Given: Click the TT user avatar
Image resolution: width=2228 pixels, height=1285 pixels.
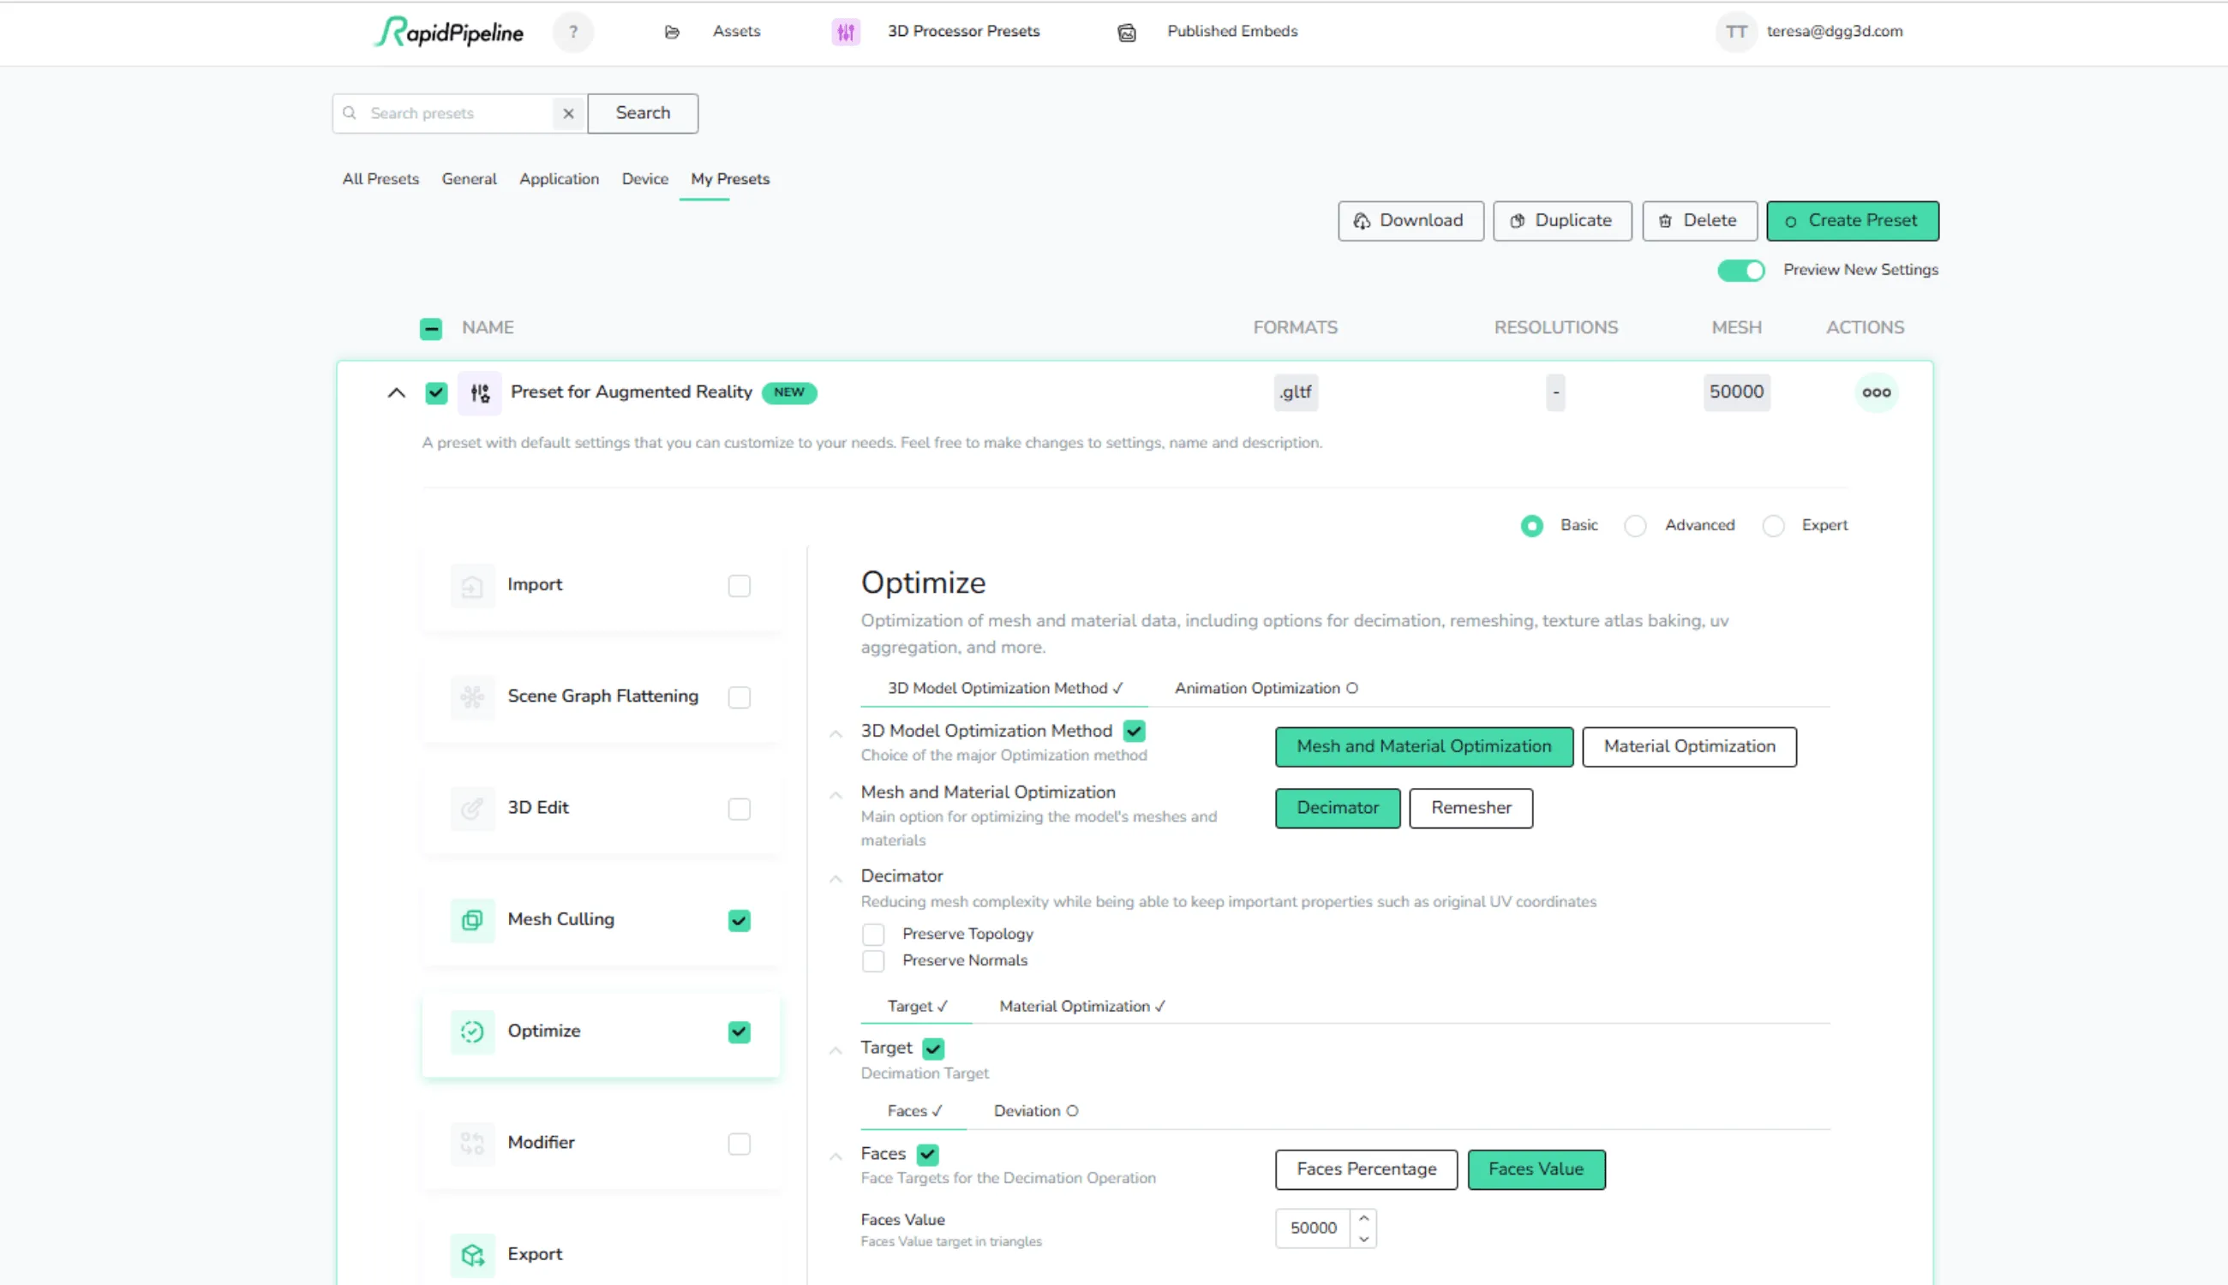Looking at the screenshot, I should pos(1735,32).
